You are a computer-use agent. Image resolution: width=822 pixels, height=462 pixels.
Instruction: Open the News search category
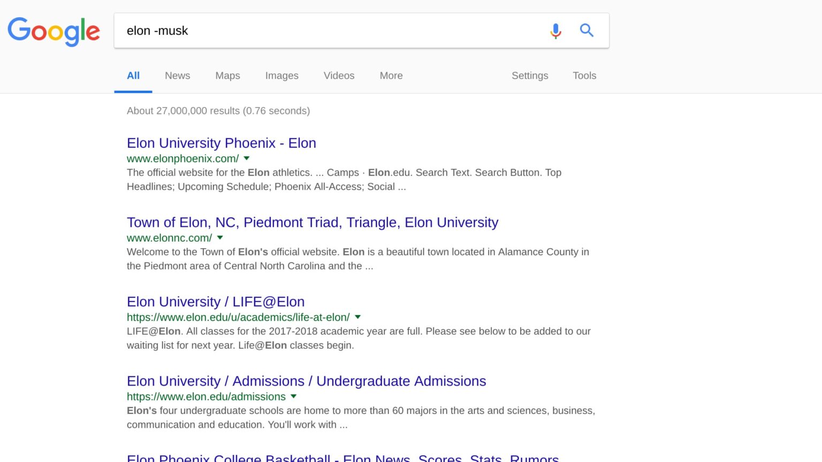(177, 75)
